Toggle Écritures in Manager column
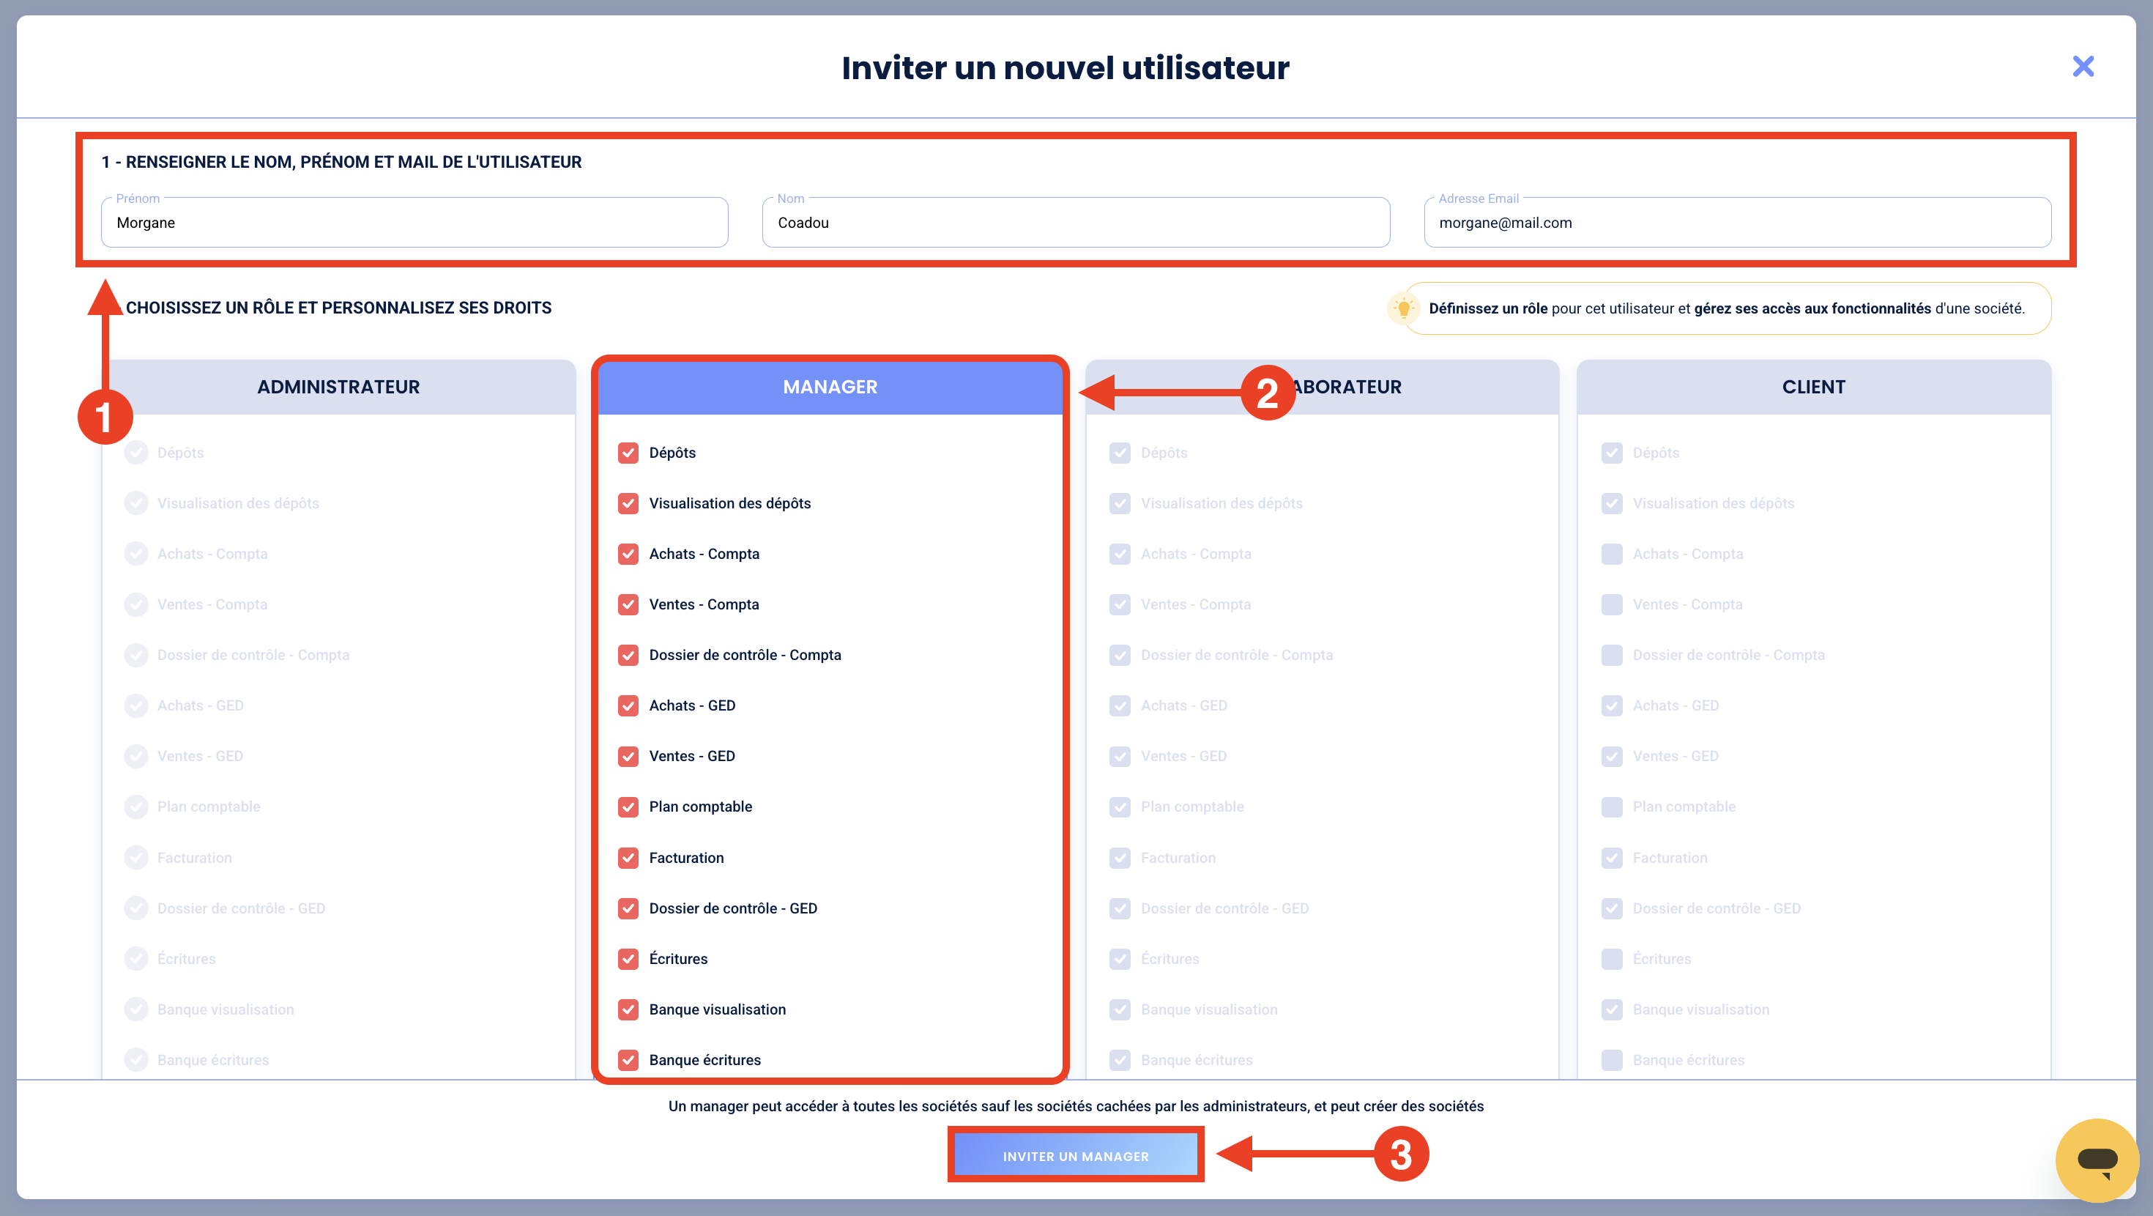2153x1216 pixels. 628,960
